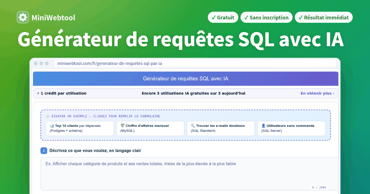Image resolution: width=370 pixels, height=194 pixels.
Task: Click the magnifier icon in e-mails doublons
Action: pos(193,126)
